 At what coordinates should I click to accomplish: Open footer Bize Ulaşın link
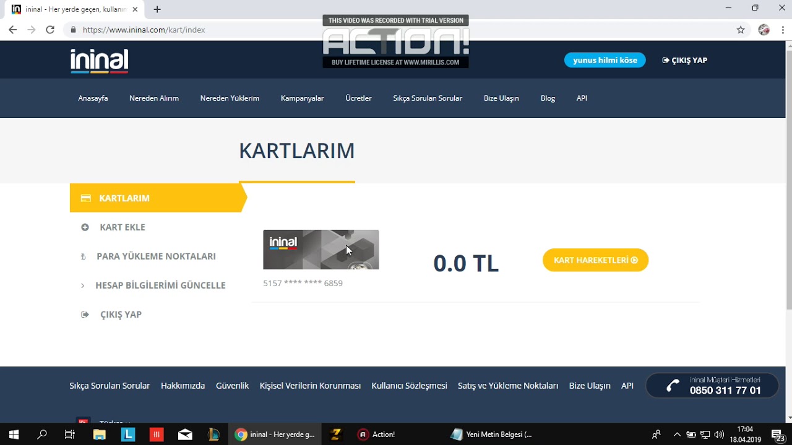(590, 386)
